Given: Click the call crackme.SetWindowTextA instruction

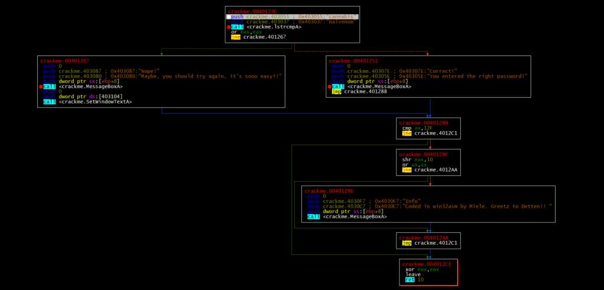Looking at the screenshot, I should pyautogui.click(x=87, y=102).
